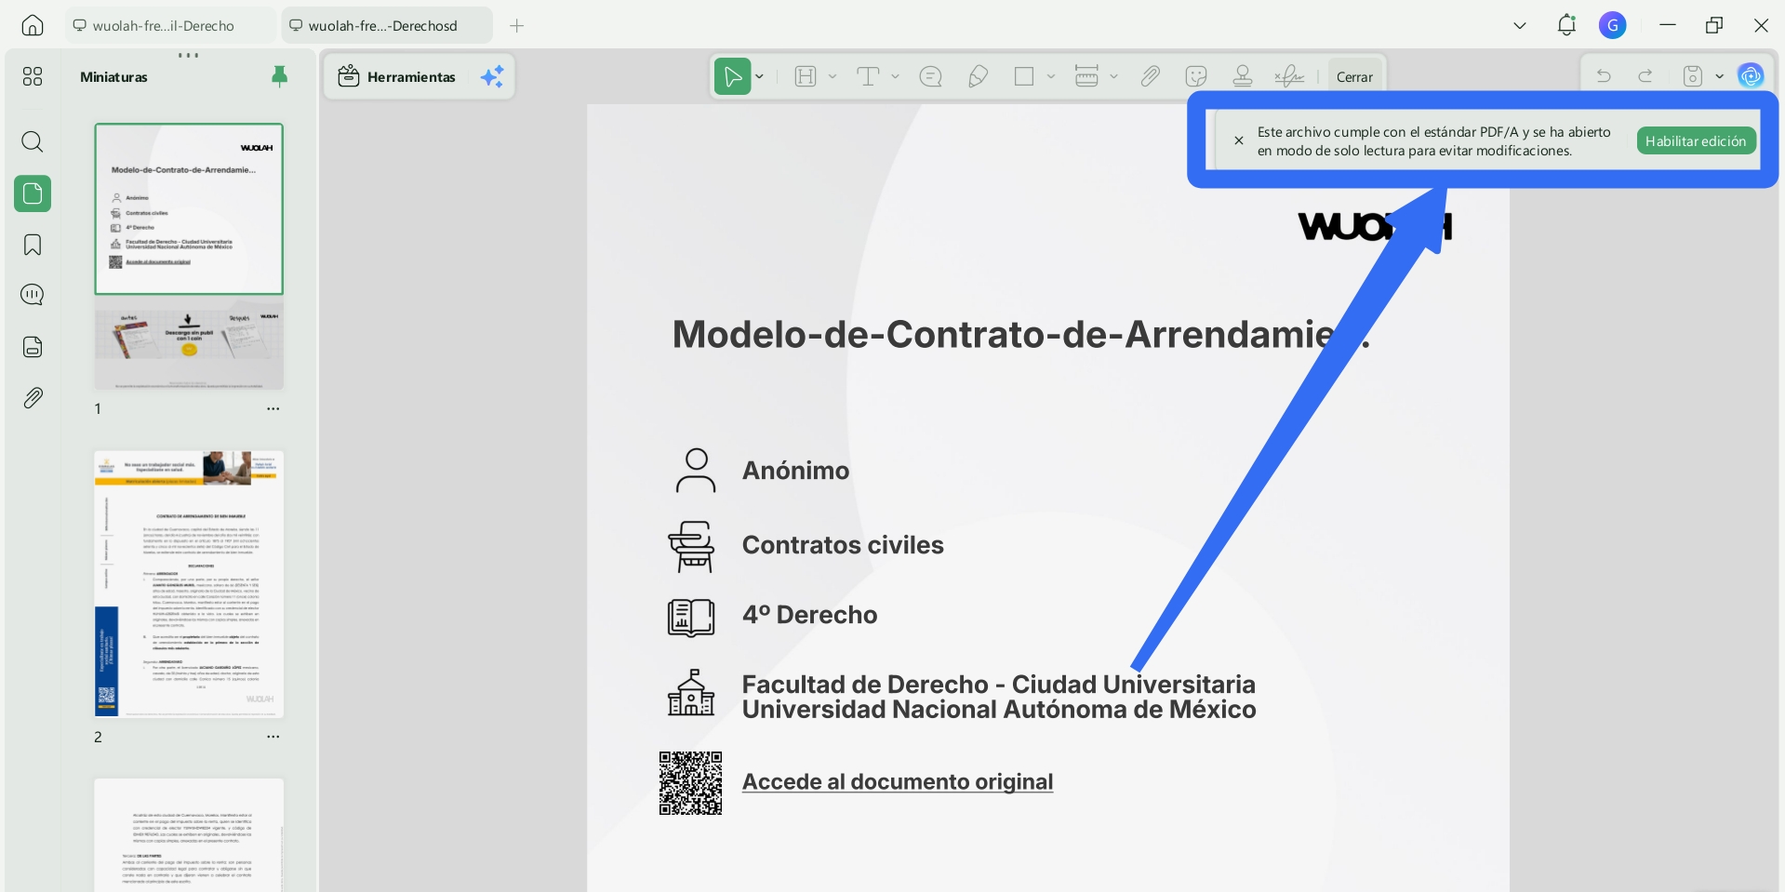The height and width of the screenshot is (892, 1785).
Task: Open the comments panel in sidebar
Action: 33,296
